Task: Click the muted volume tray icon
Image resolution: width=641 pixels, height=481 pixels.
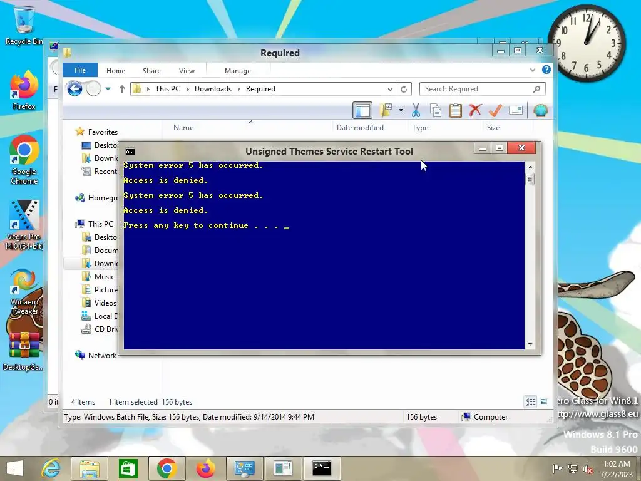Action: 587,469
